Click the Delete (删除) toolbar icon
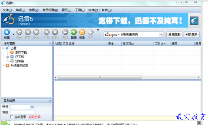Image resolution: width=208 pixels, height=125 pixels. [x=36, y=32]
